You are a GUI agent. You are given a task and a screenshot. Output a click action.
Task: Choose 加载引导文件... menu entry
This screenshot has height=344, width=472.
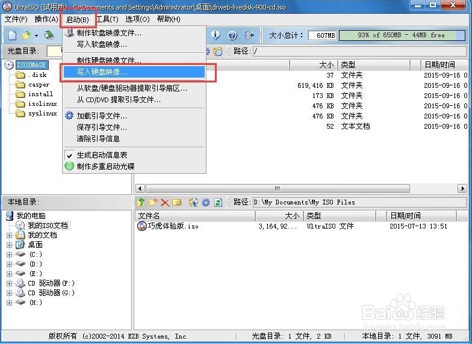point(134,115)
